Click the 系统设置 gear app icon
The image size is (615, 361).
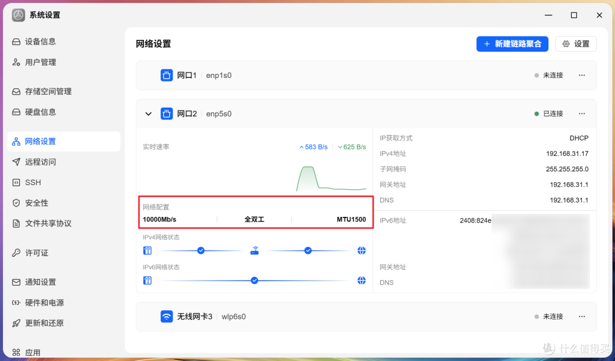(x=18, y=15)
